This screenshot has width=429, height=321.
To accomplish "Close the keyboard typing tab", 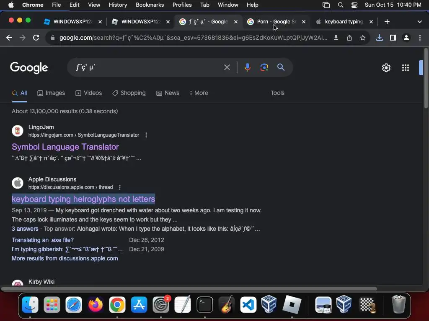I will (371, 22).
